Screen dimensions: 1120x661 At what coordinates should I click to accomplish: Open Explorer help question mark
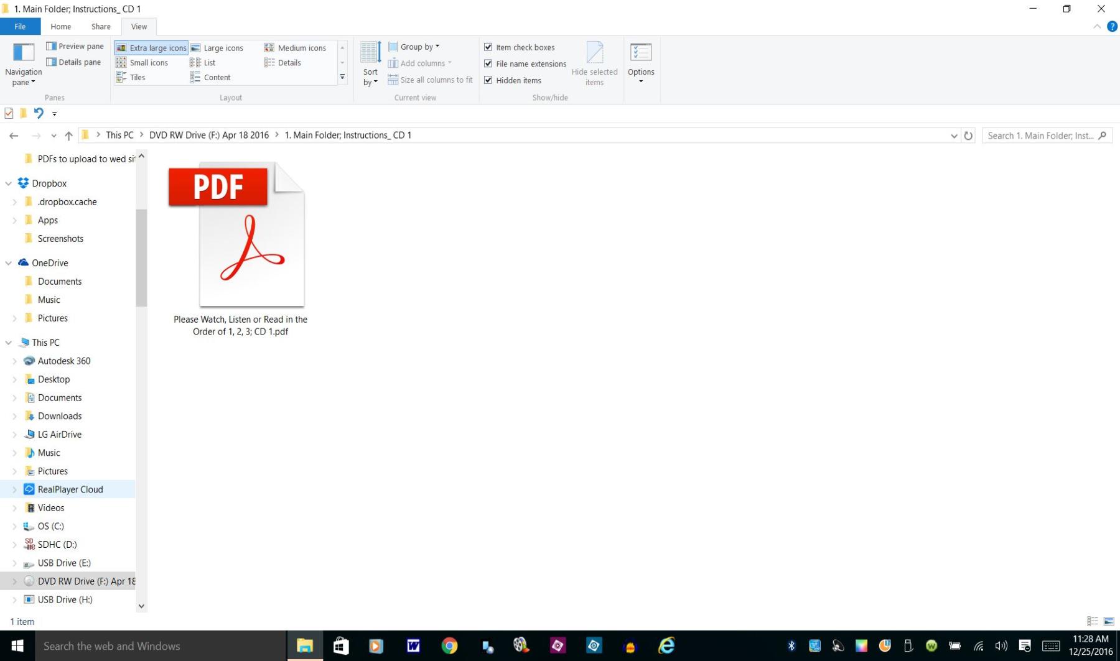pyautogui.click(x=1113, y=27)
